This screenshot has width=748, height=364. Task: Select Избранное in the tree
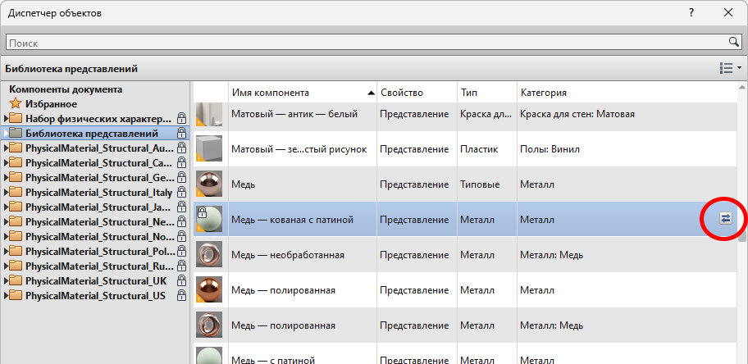[x=52, y=104]
